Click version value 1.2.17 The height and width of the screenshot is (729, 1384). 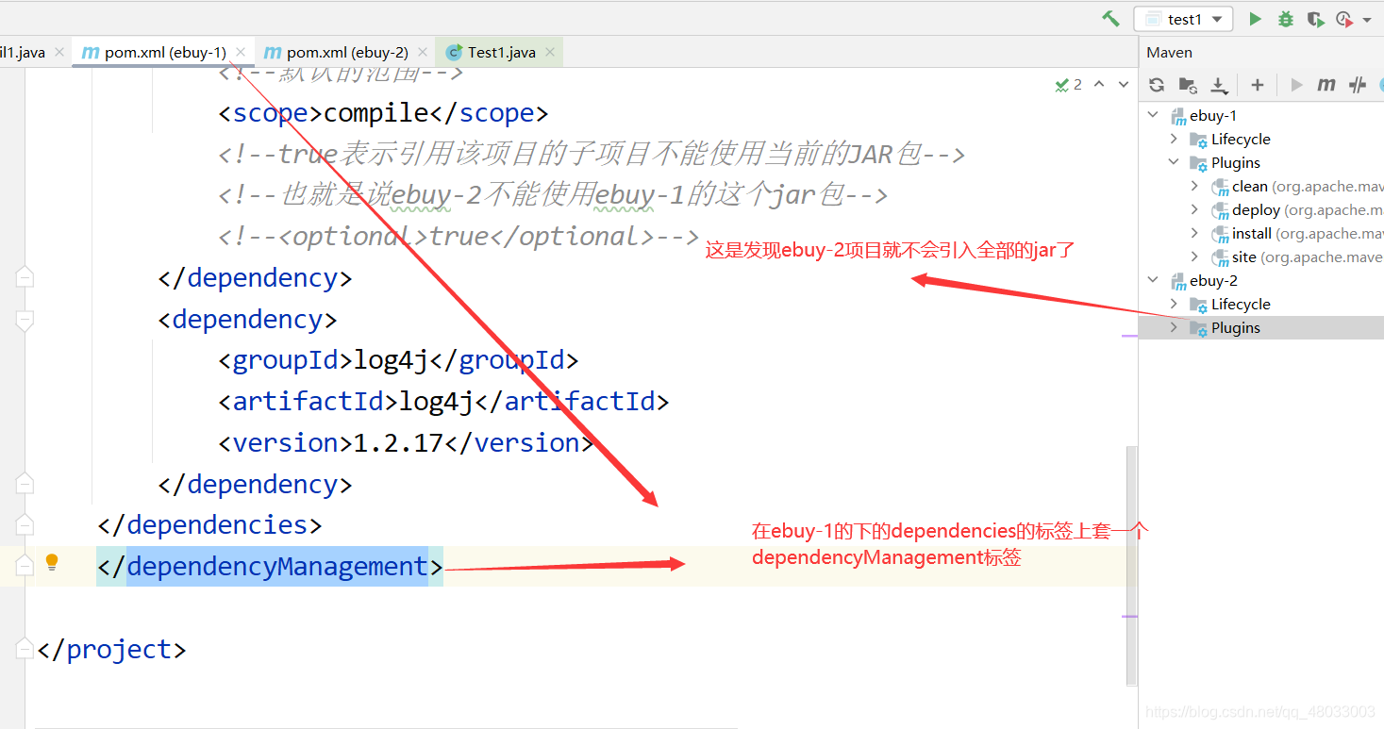[398, 443]
